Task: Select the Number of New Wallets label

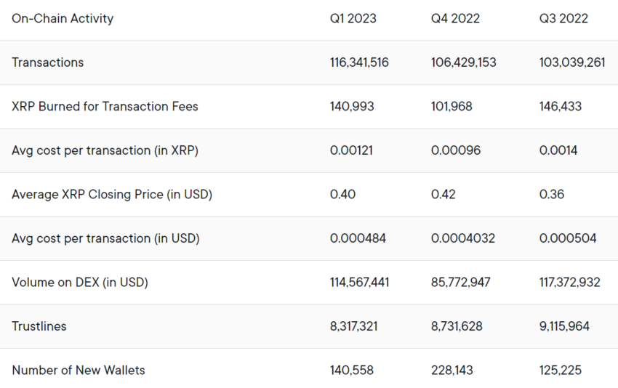Action: click(78, 370)
